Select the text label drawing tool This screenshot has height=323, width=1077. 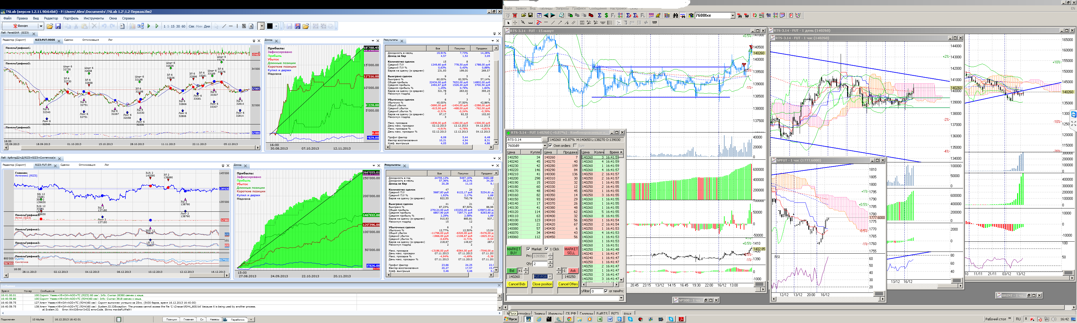[251, 26]
